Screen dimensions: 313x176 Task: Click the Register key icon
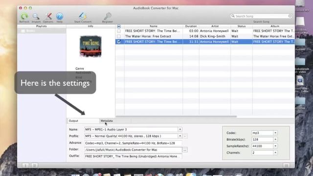108,16
